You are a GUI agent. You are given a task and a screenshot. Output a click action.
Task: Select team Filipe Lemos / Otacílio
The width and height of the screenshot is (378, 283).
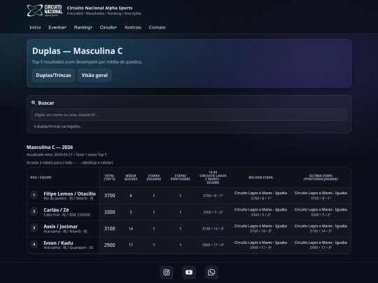[70, 194]
